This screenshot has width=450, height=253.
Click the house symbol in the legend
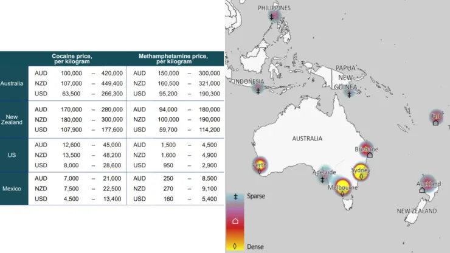point(235,221)
